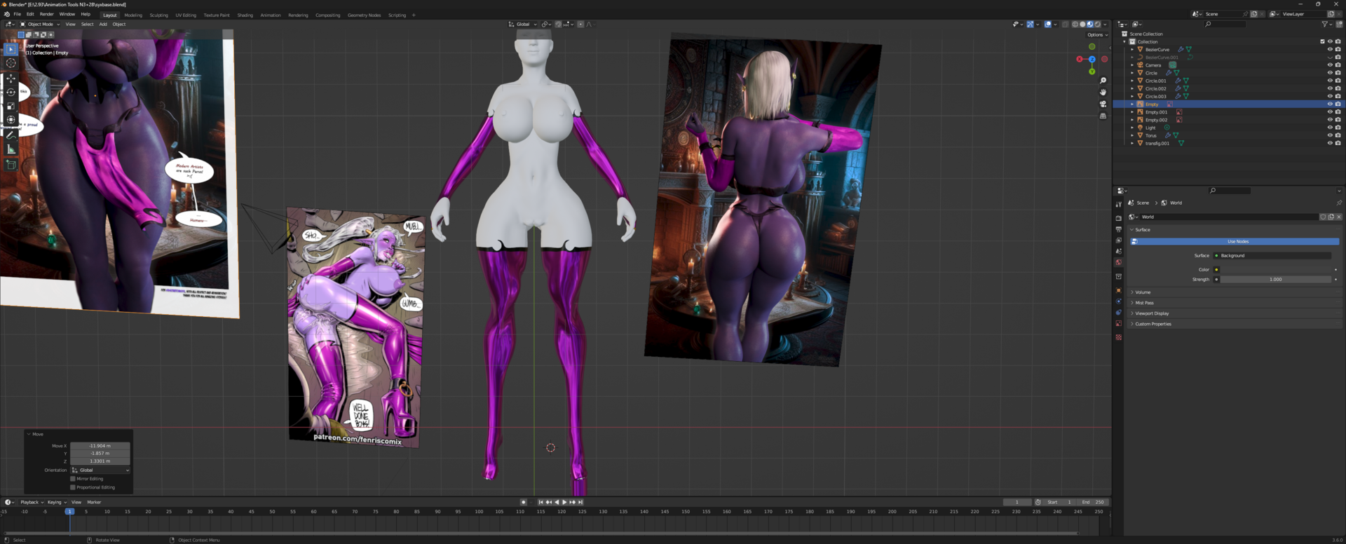Switch to the Geometry Nodes workspace tab
Image resolution: width=1346 pixels, height=544 pixels.
[364, 15]
